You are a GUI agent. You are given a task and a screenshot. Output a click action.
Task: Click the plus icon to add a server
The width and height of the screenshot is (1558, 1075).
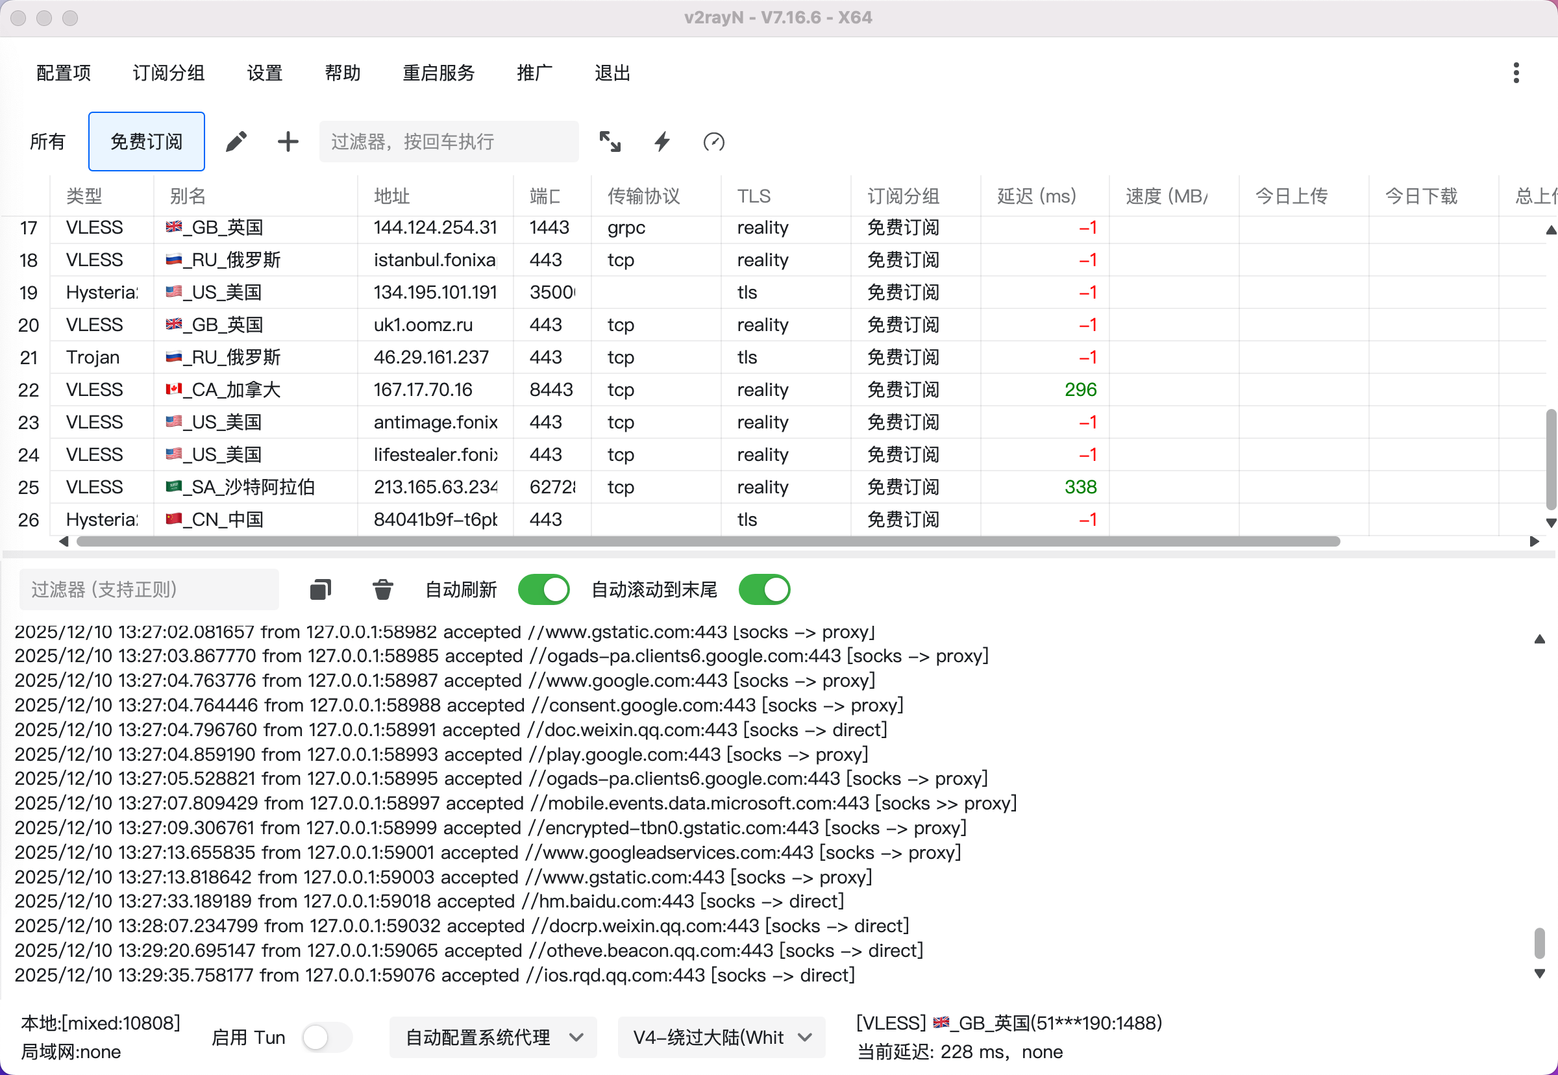click(287, 142)
